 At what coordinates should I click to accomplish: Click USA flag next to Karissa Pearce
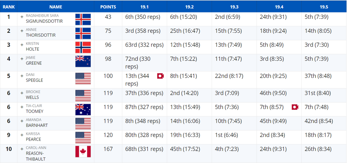pyautogui.click(x=83, y=137)
